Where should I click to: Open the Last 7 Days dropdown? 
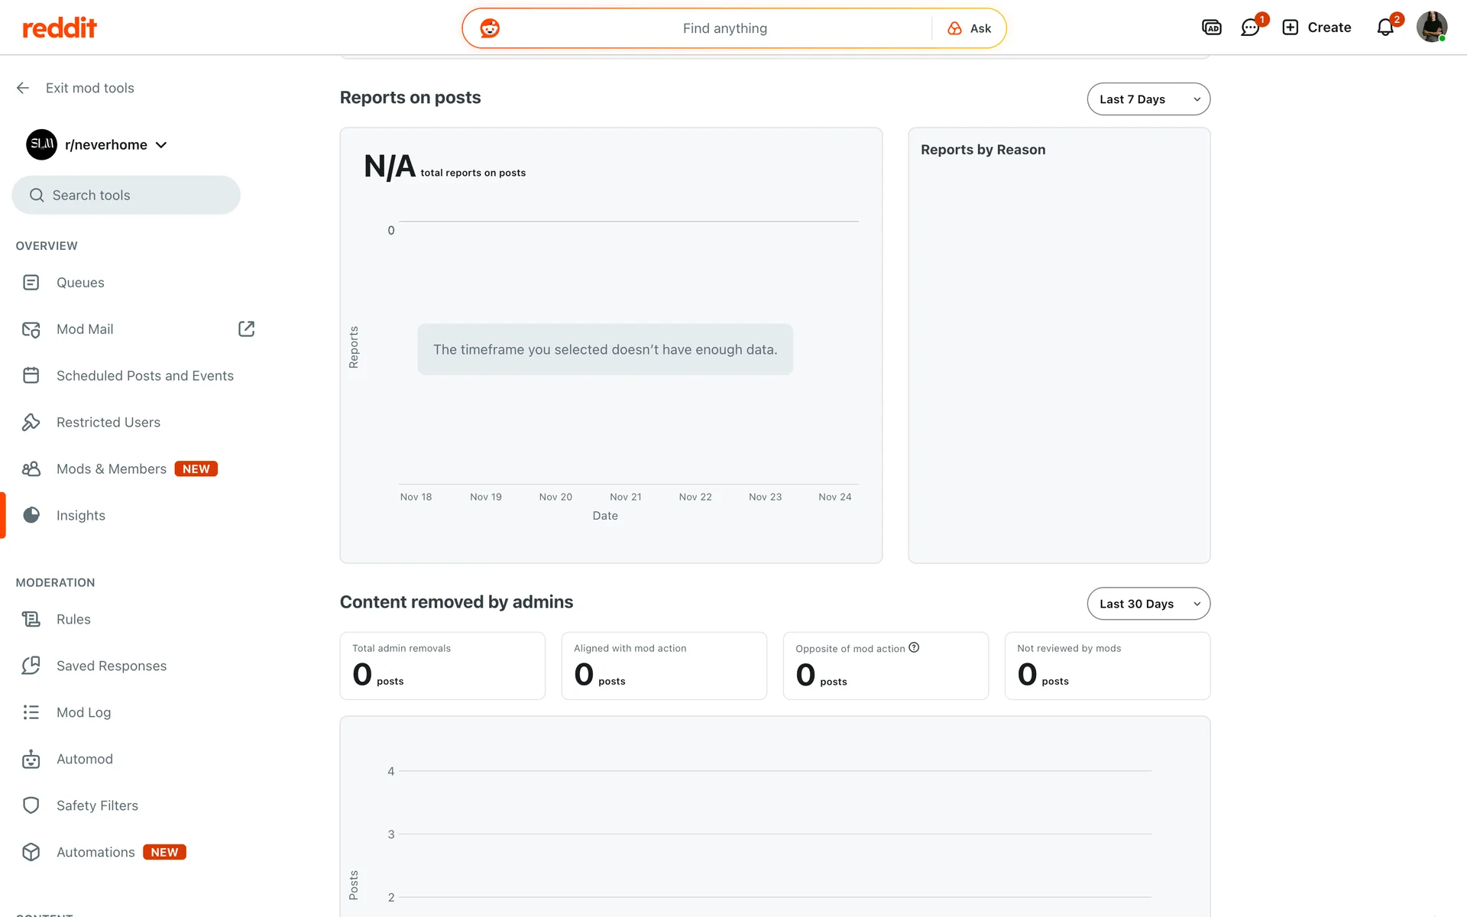coord(1148,99)
